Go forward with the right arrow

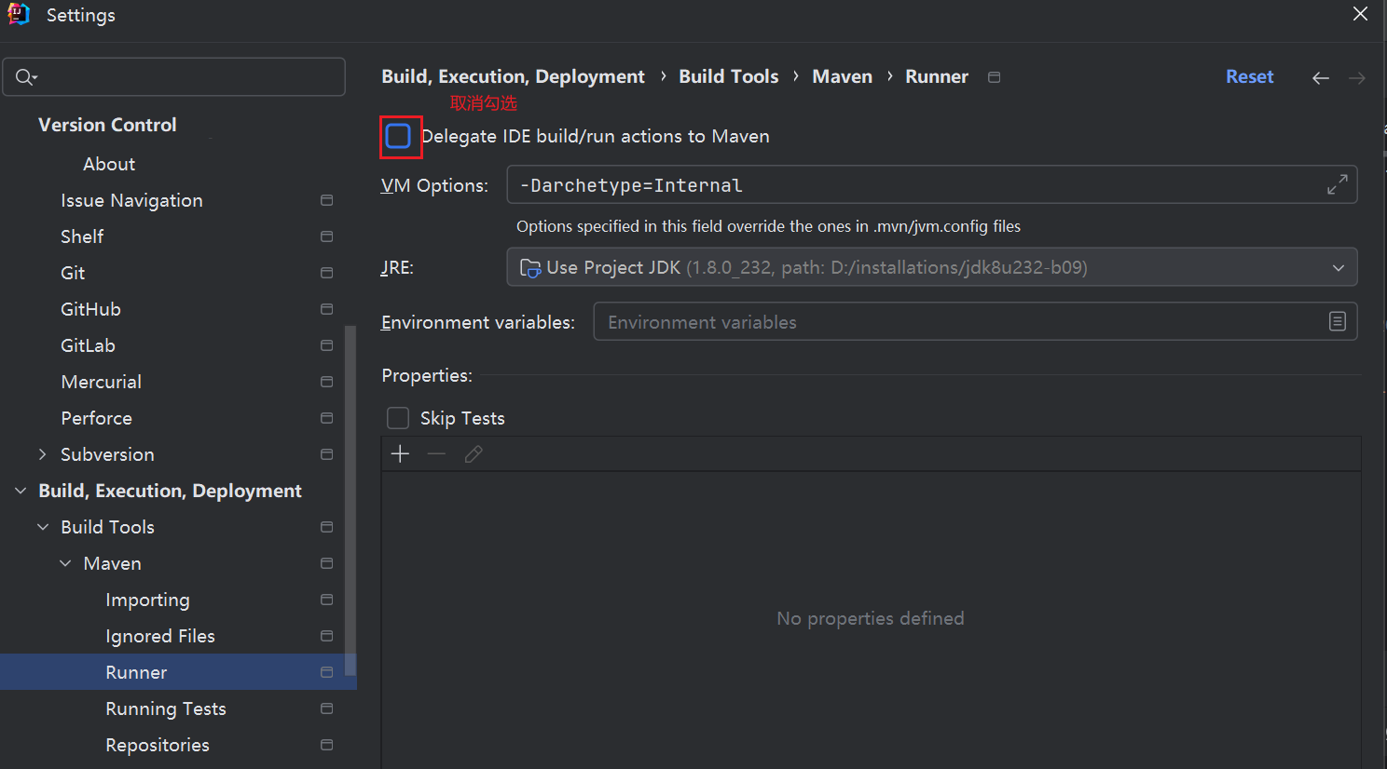pos(1357,78)
